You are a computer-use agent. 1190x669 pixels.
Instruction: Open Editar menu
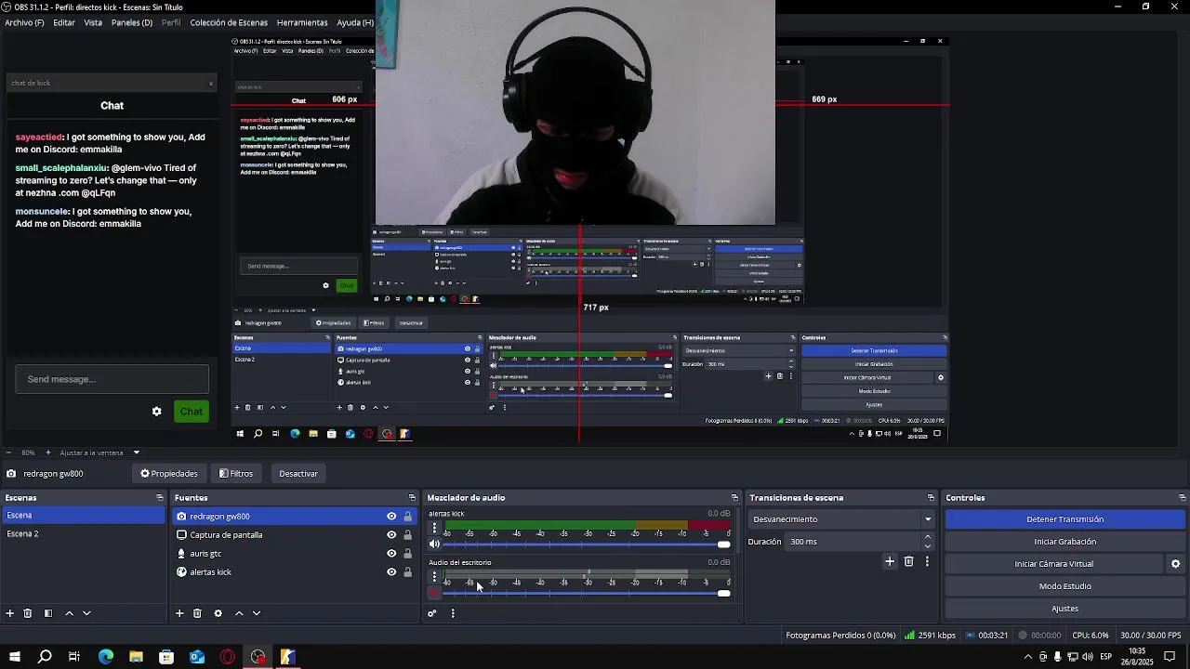click(64, 22)
